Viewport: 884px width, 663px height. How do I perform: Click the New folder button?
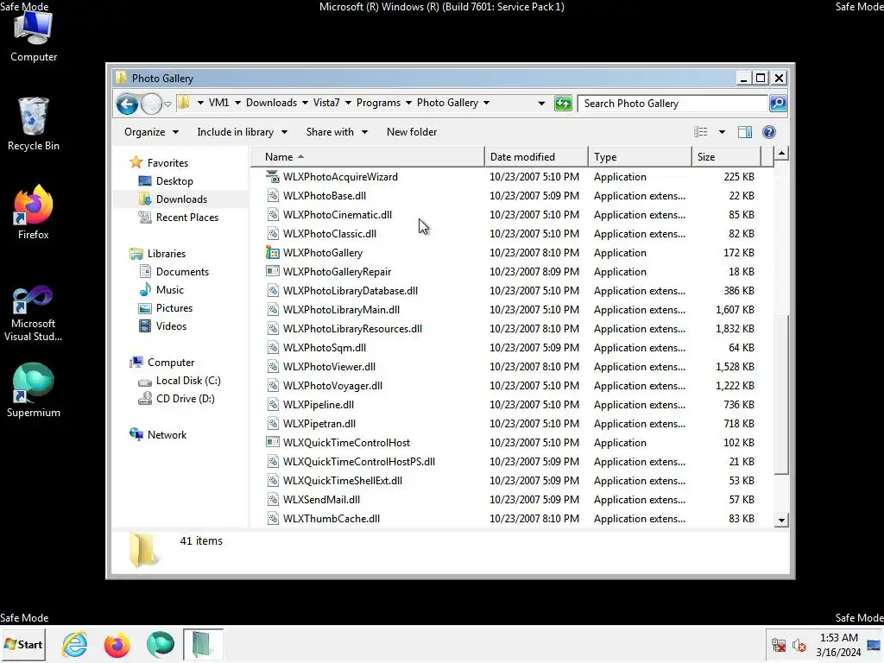pos(412,132)
